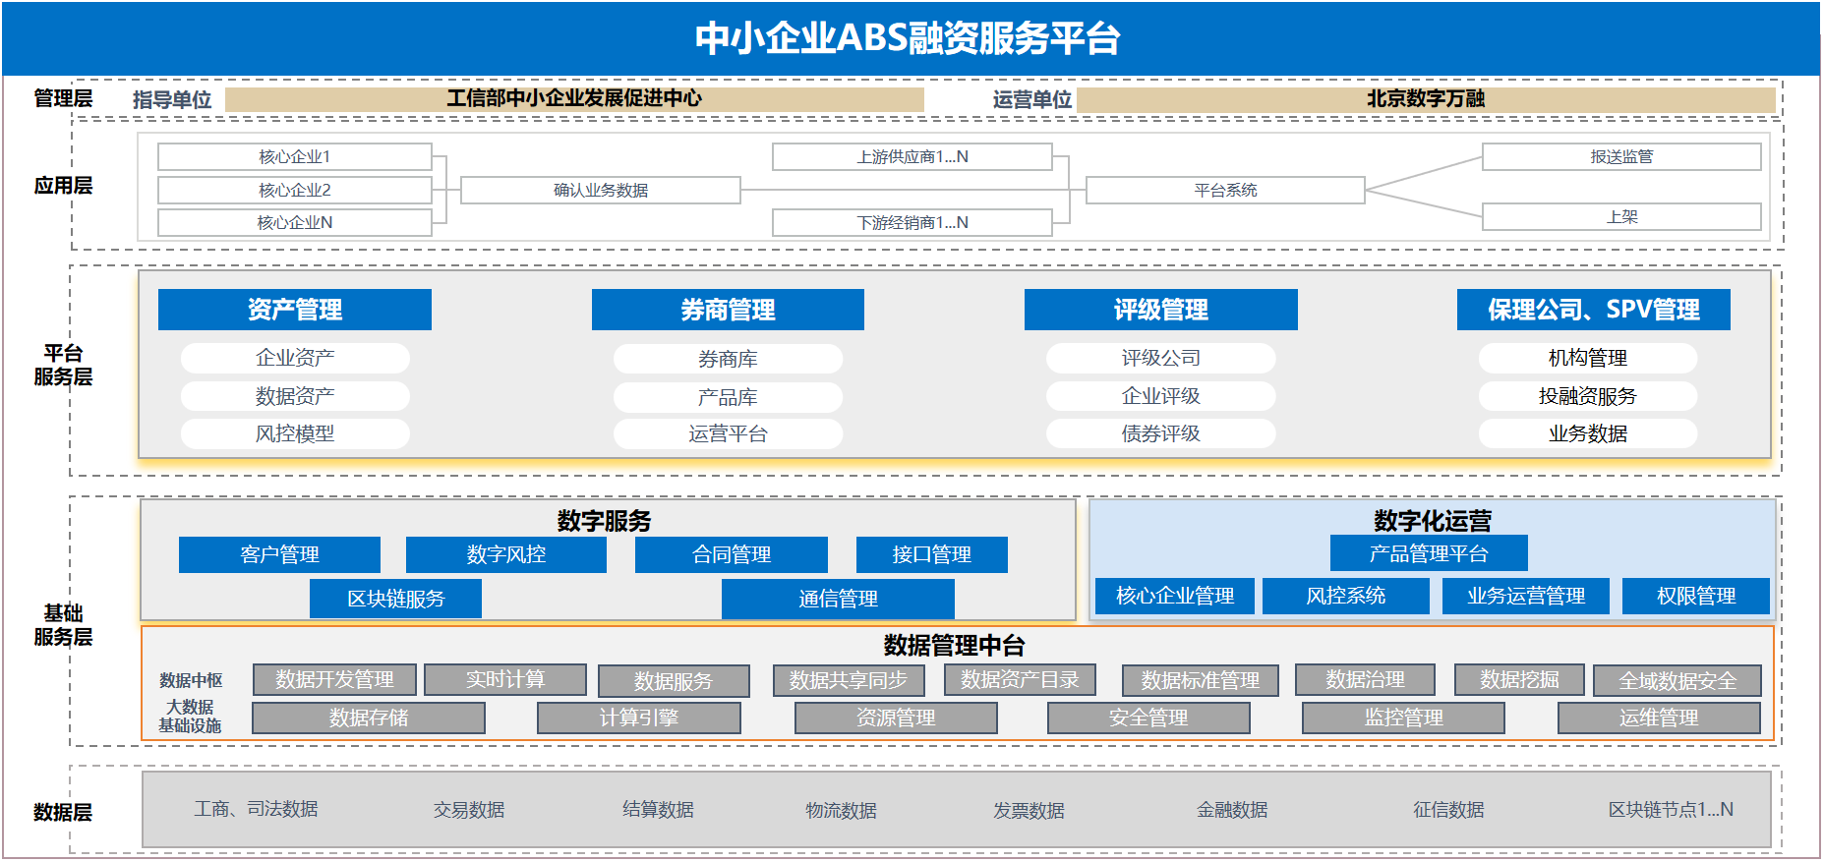Select the 企业资产 pill
The image size is (1824, 862).
point(295,358)
